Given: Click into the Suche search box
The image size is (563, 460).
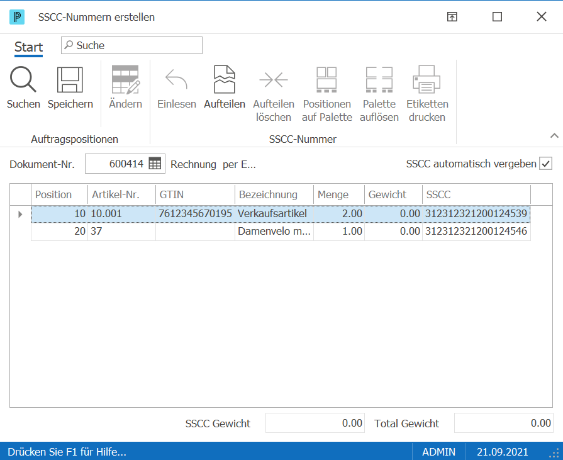Looking at the screenshot, I should pyautogui.click(x=131, y=45).
